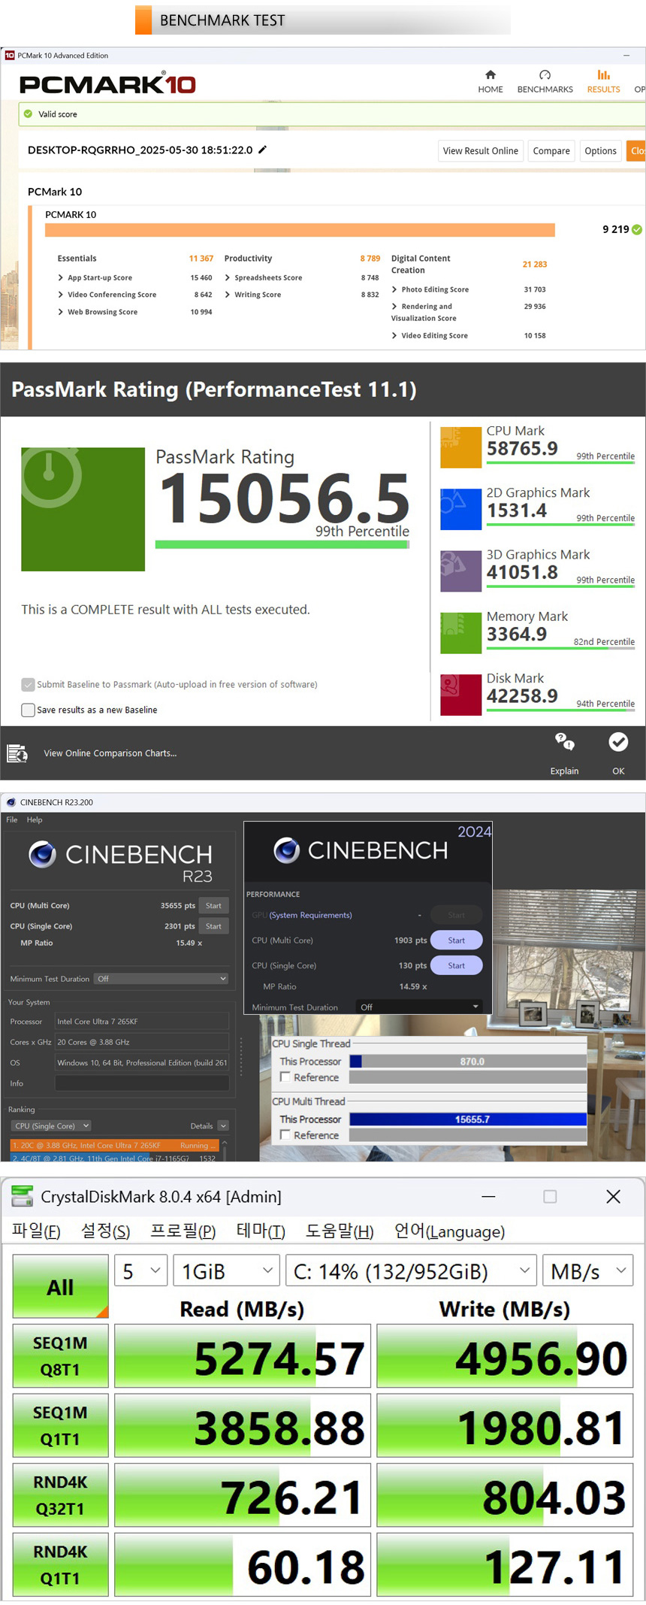
Task: Open the Benchmarks gauge icon
Action: click(x=545, y=75)
